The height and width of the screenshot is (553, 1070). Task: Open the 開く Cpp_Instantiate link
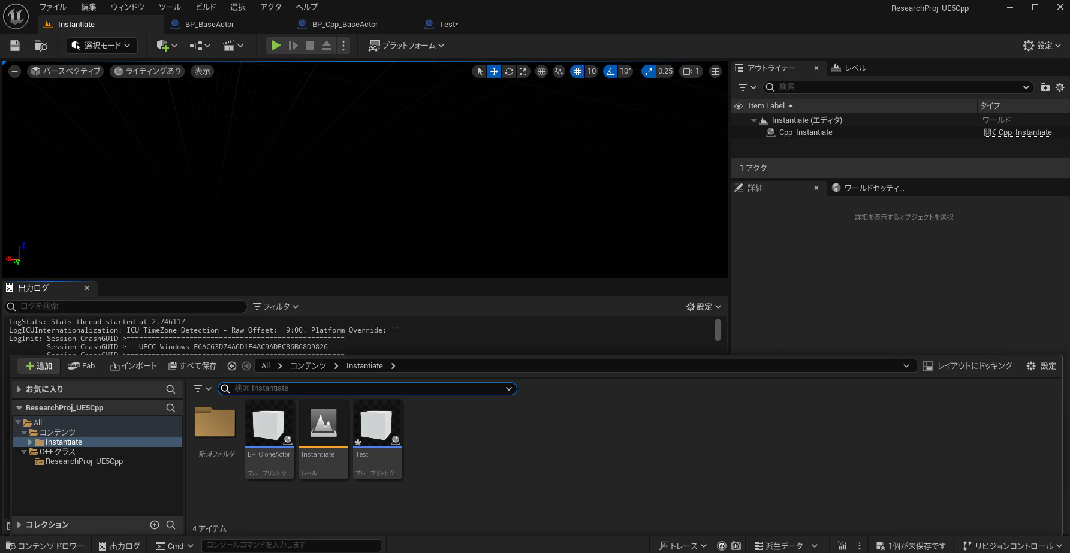[1017, 132]
